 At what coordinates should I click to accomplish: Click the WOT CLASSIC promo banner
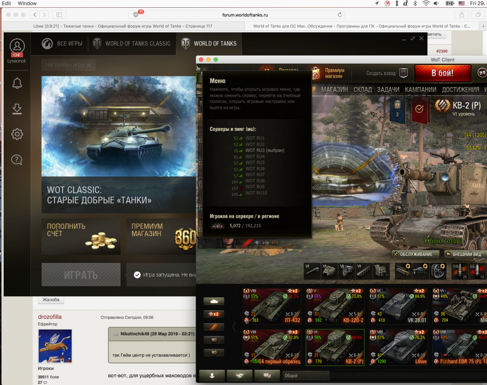point(119,144)
